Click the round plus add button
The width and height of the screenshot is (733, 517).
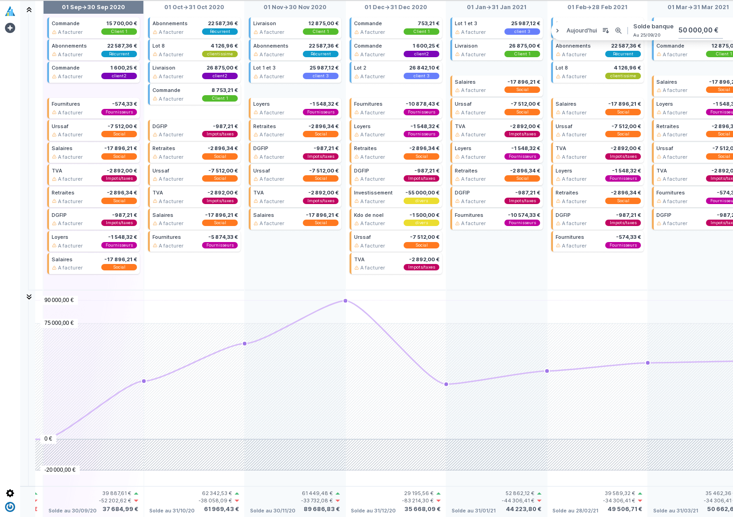(10, 28)
